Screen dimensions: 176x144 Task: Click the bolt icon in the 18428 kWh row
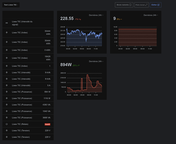pyautogui.click(x=7, y=58)
